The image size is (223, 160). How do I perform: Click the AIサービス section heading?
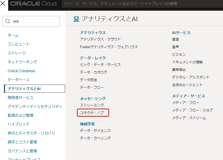tap(181, 32)
